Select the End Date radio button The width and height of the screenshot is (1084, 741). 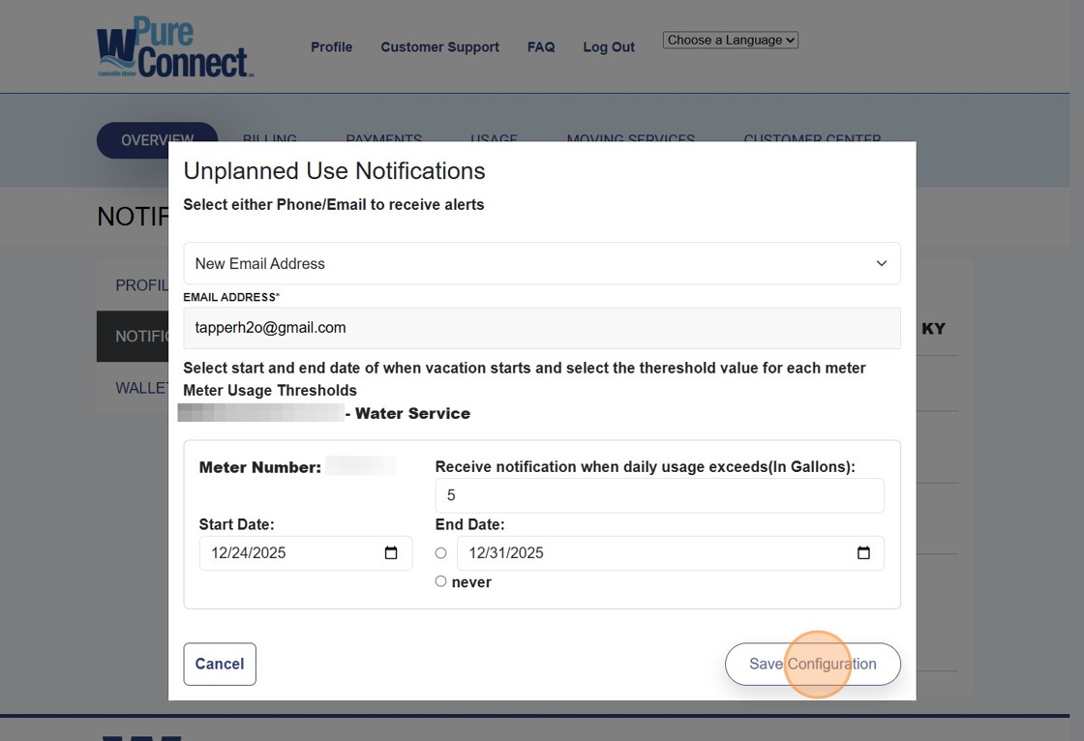[441, 553]
